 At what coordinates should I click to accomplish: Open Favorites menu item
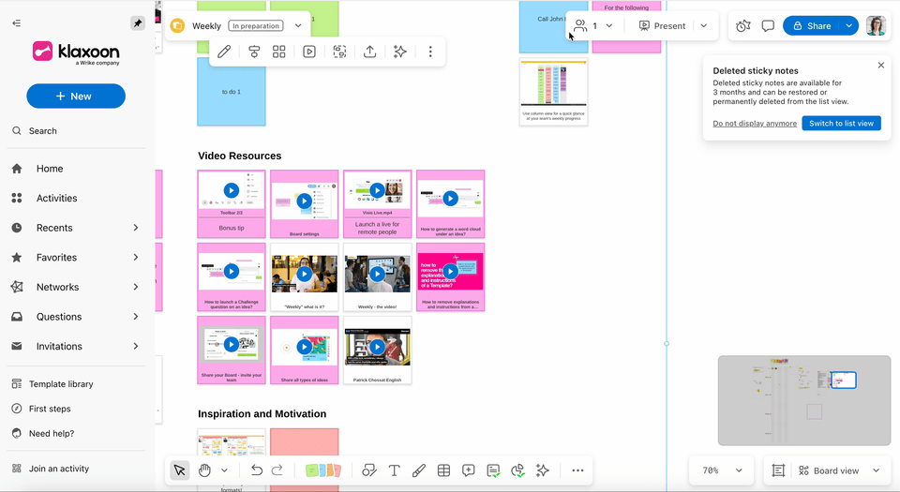pyautogui.click(x=56, y=258)
